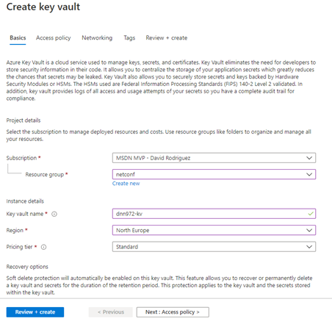Open the MSDN MVP subscription dropdown

click(x=214, y=158)
